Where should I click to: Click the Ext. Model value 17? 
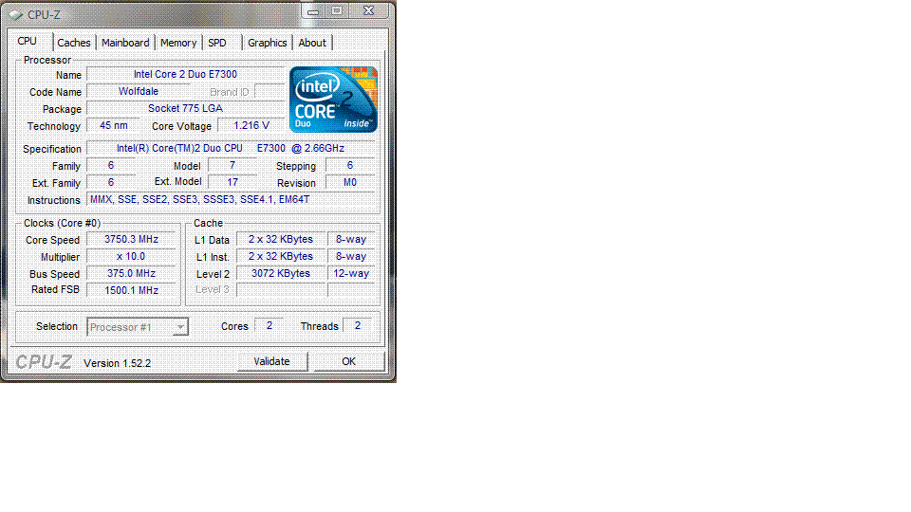(232, 182)
